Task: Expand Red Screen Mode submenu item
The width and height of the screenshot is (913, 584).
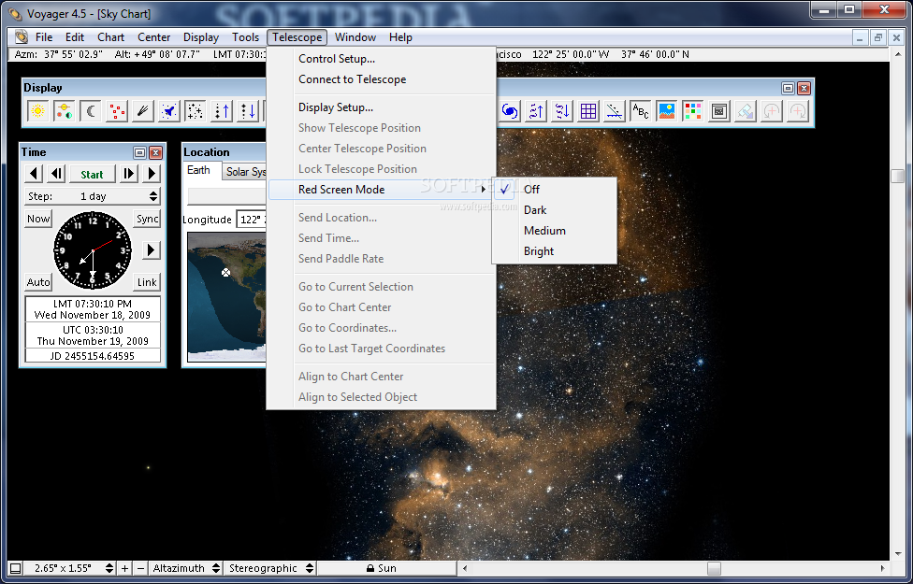Action: click(382, 189)
